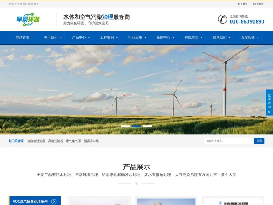The width and height of the screenshot is (273, 205).
Task: Expand dropdown arrow beside 行业应用
Action: (x=145, y=37)
